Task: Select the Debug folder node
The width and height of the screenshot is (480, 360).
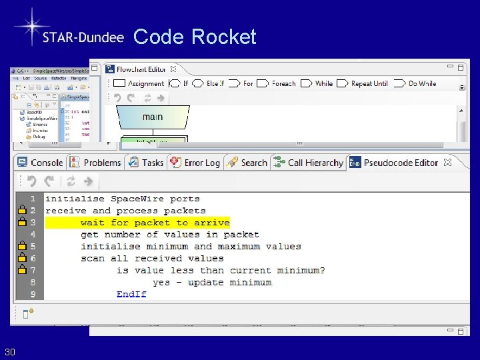Action: click(x=35, y=137)
